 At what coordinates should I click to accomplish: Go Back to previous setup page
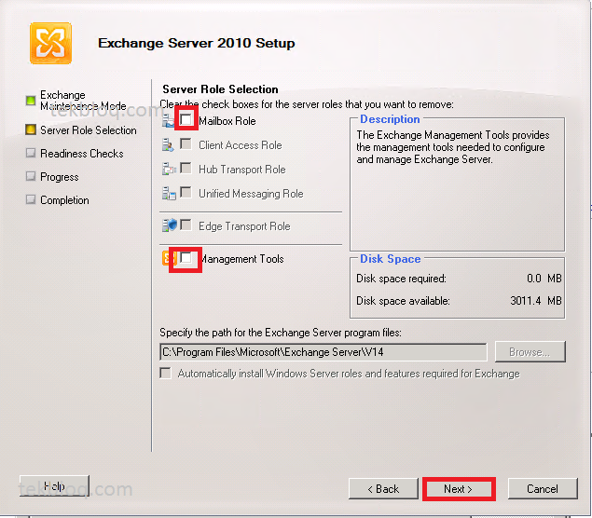pos(383,489)
